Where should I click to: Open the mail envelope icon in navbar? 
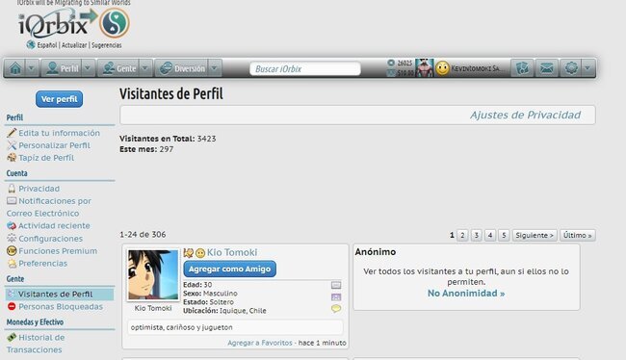click(547, 68)
